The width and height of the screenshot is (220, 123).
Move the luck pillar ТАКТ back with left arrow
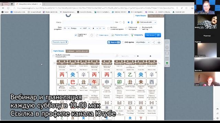coord(104,61)
